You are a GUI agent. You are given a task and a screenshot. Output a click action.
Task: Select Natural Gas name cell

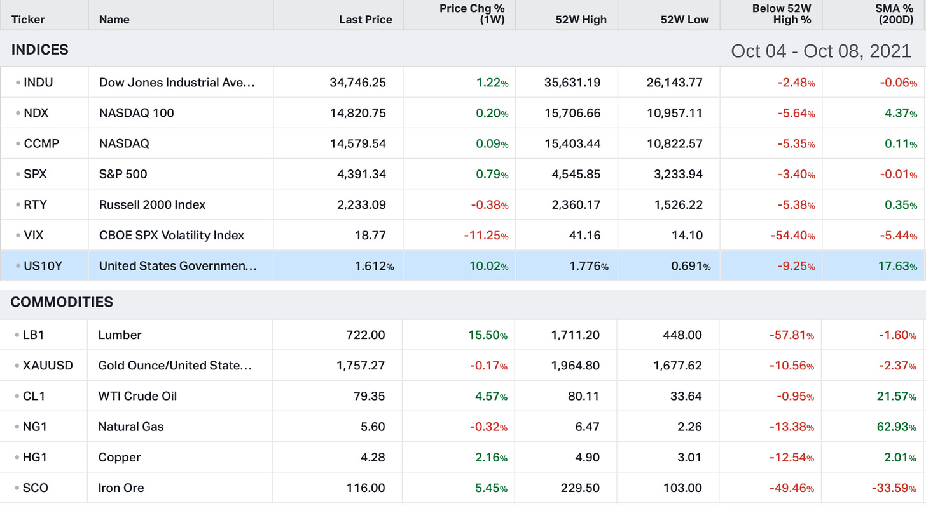(131, 427)
